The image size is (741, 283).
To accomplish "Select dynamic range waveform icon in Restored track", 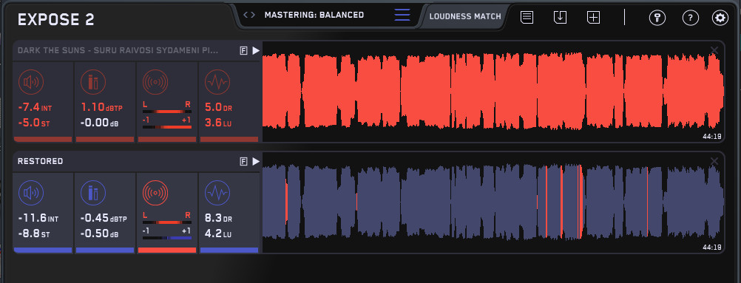I will click(217, 193).
